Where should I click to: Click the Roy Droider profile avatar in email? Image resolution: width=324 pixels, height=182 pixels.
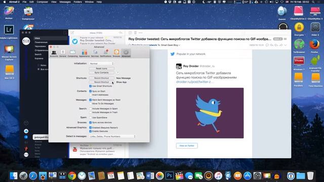179,66
